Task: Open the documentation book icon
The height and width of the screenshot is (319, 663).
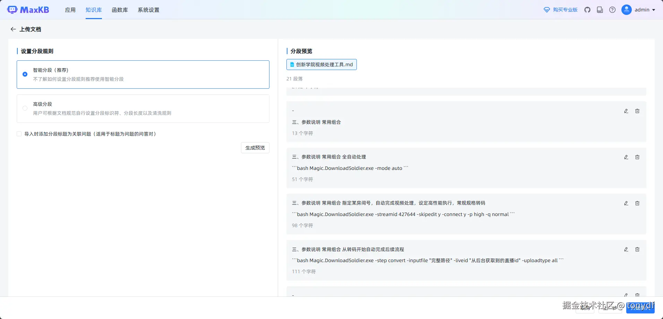Action: click(x=600, y=10)
